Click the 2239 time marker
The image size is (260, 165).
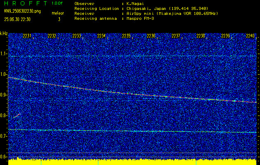225,36
